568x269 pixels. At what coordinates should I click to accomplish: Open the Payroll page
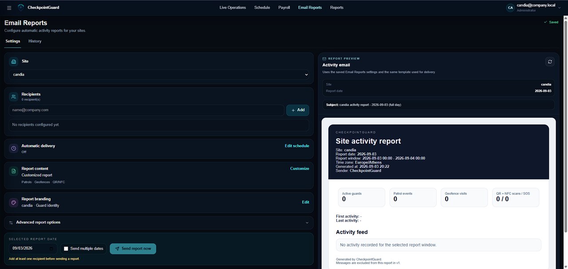tap(284, 8)
